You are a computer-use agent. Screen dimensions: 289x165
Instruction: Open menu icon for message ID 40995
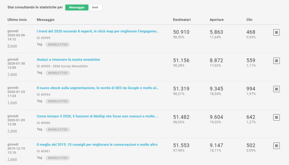[276, 61]
